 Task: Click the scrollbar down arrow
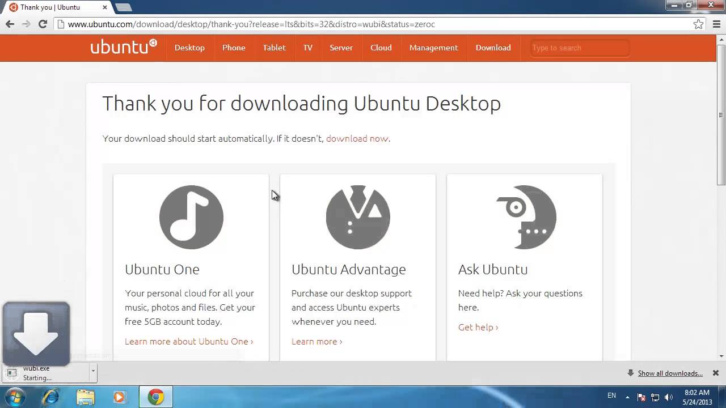(x=721, y=356)
